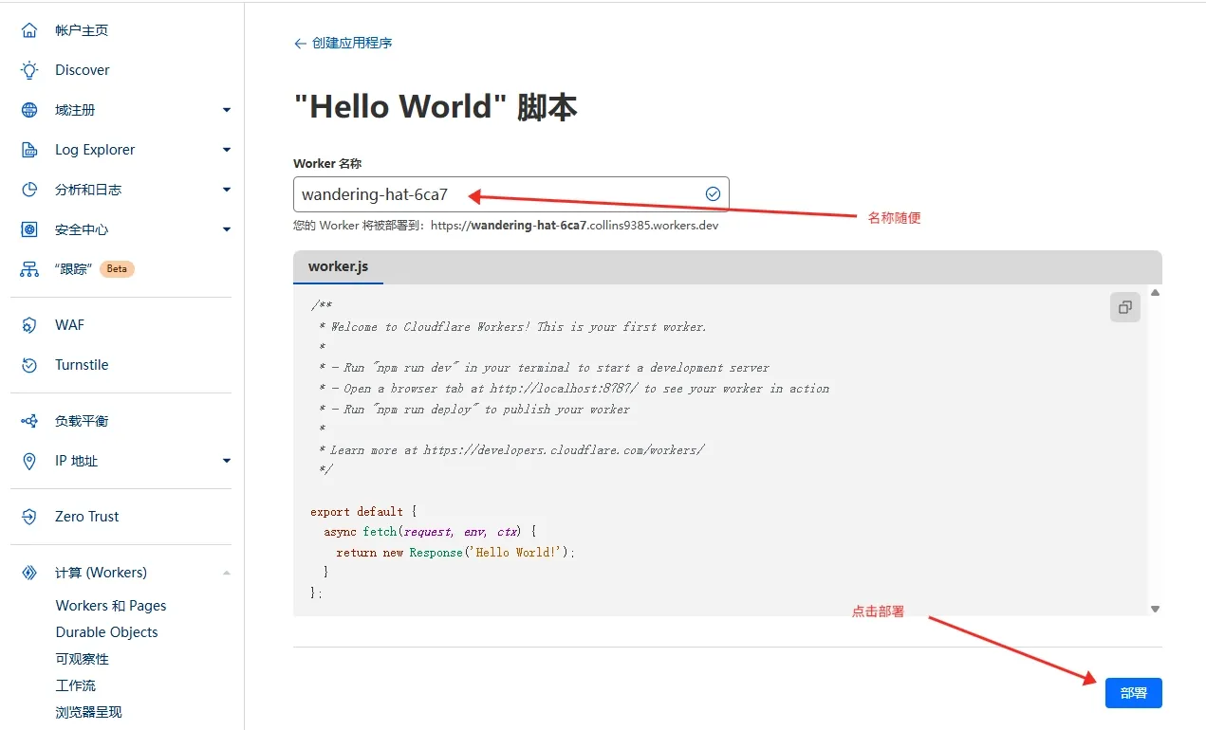Viewport: 1206px width, 730px height.
Task: Click the account home house icon
Action: [x=29, y=30]
